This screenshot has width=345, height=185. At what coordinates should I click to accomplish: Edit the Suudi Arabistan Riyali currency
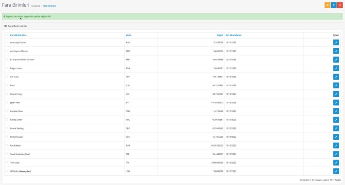tap(336, 154)
